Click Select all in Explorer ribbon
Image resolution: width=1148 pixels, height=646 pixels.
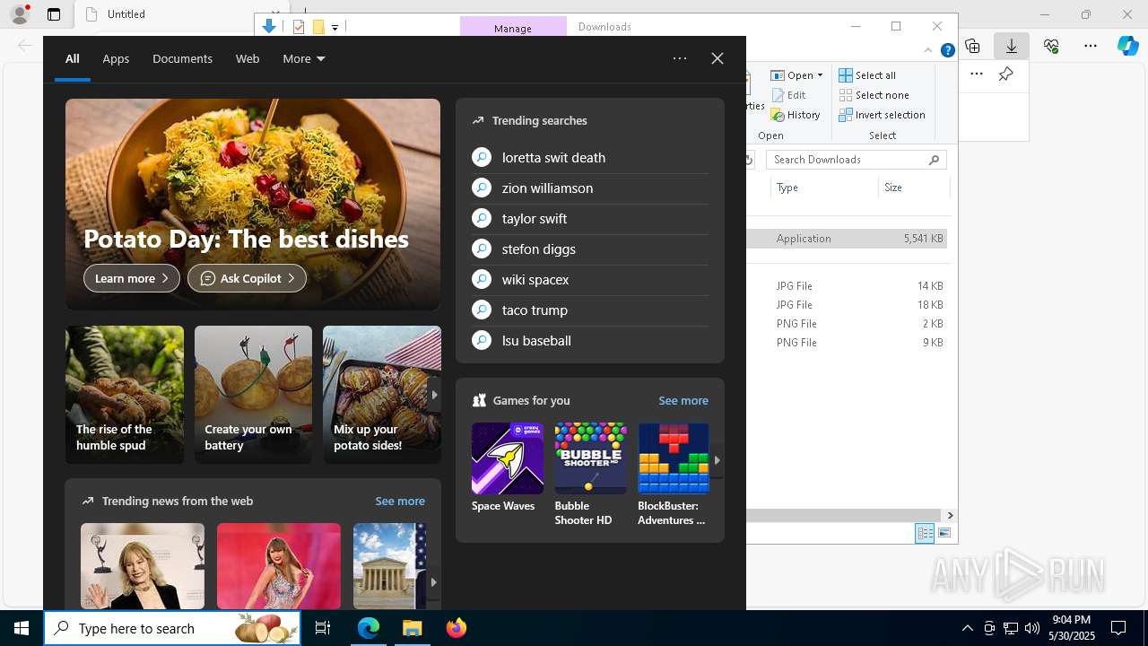(867, 75)
